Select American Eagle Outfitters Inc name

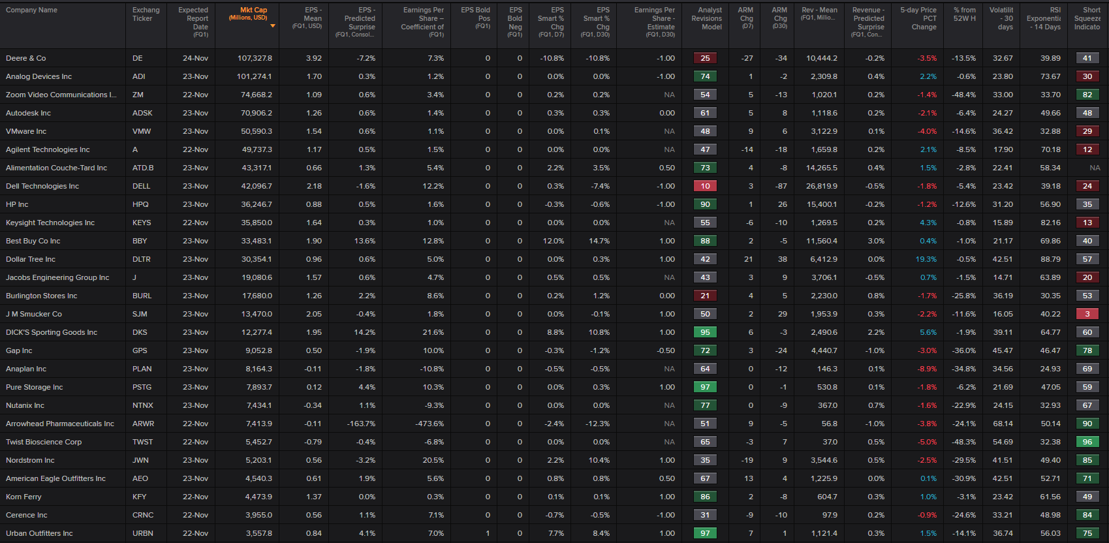coord(55,478)
